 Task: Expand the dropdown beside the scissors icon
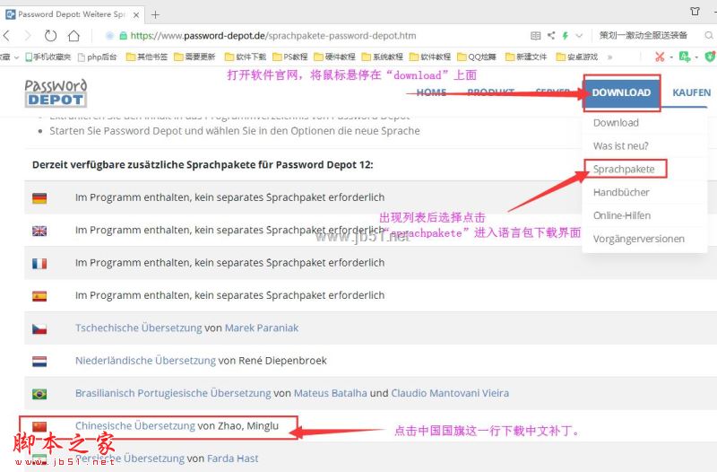point(671,57)
